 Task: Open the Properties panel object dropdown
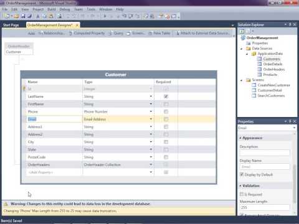(294, 128)
